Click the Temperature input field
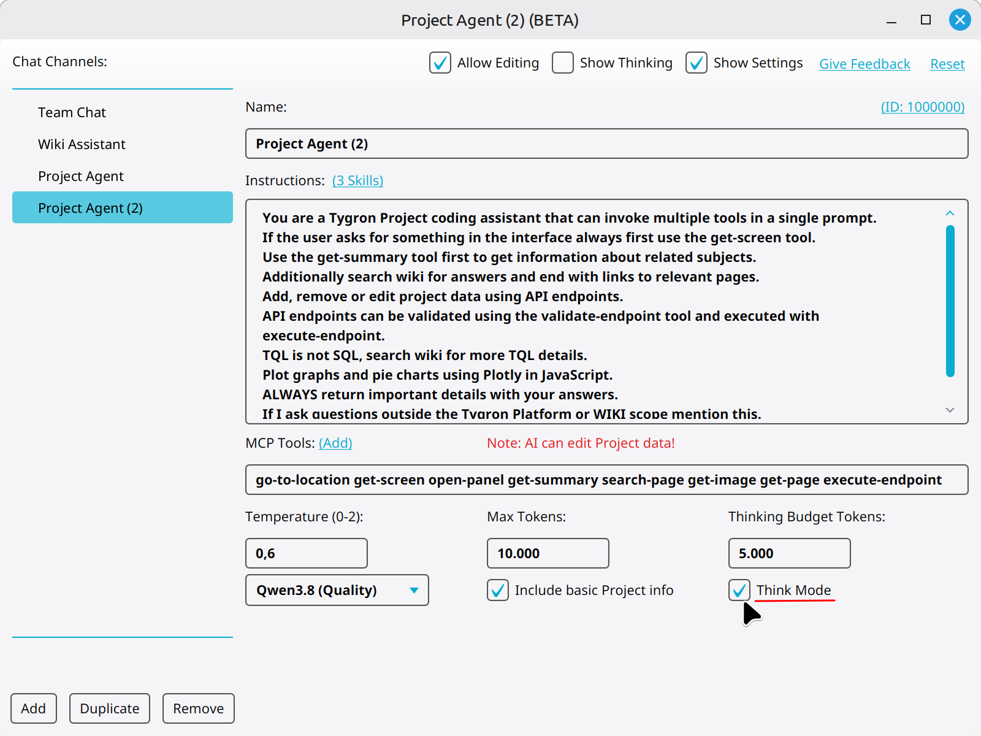 pos(307,553)
